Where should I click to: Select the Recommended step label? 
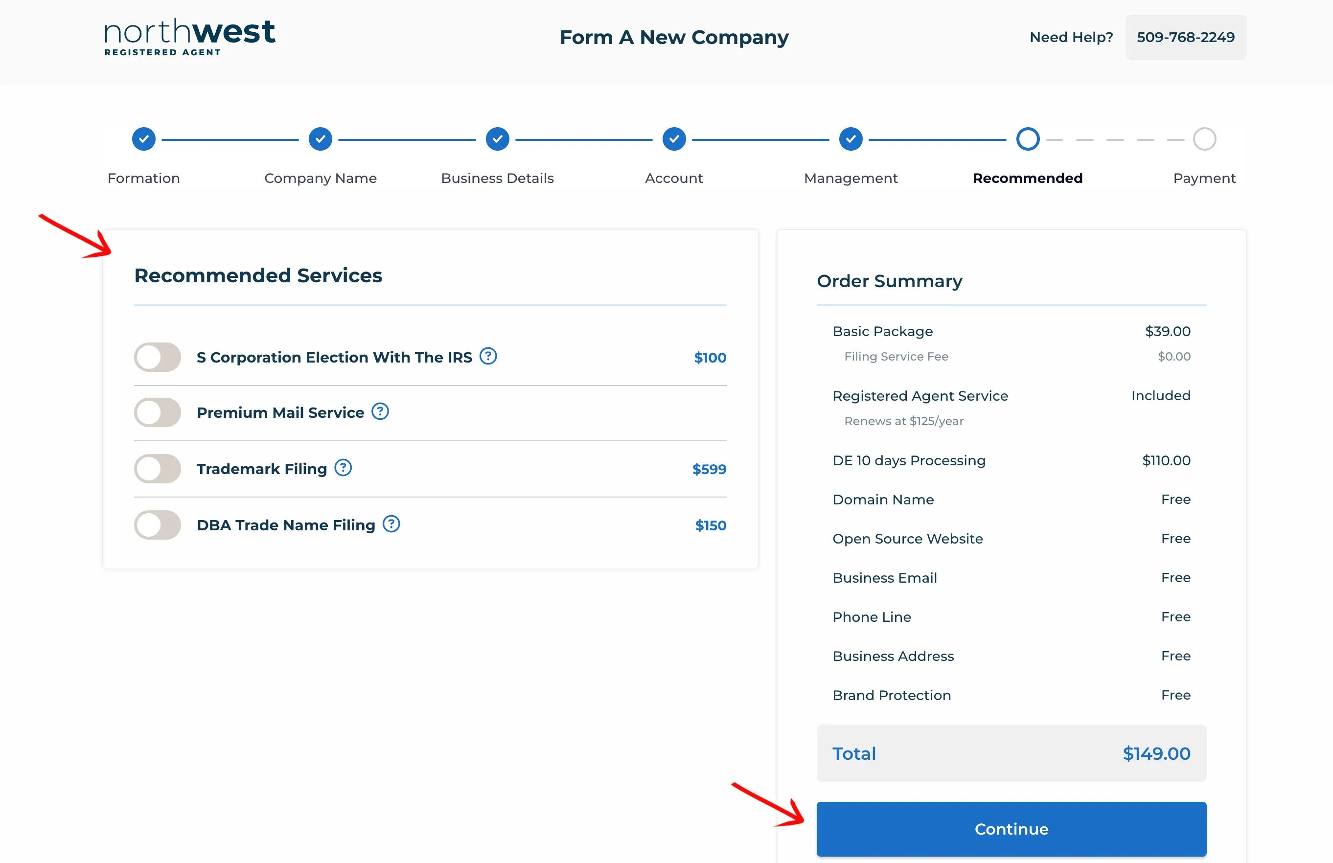click(x=1028, y=178)
